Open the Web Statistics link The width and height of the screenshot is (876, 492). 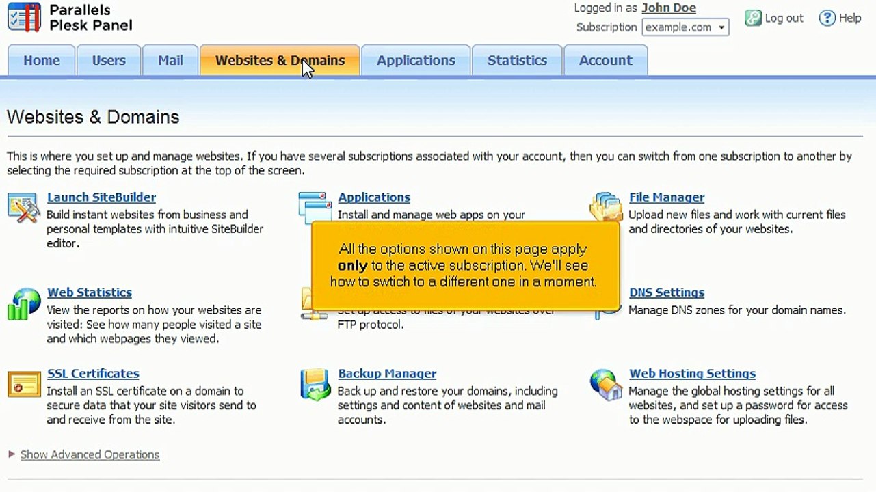tap(90, 292)
